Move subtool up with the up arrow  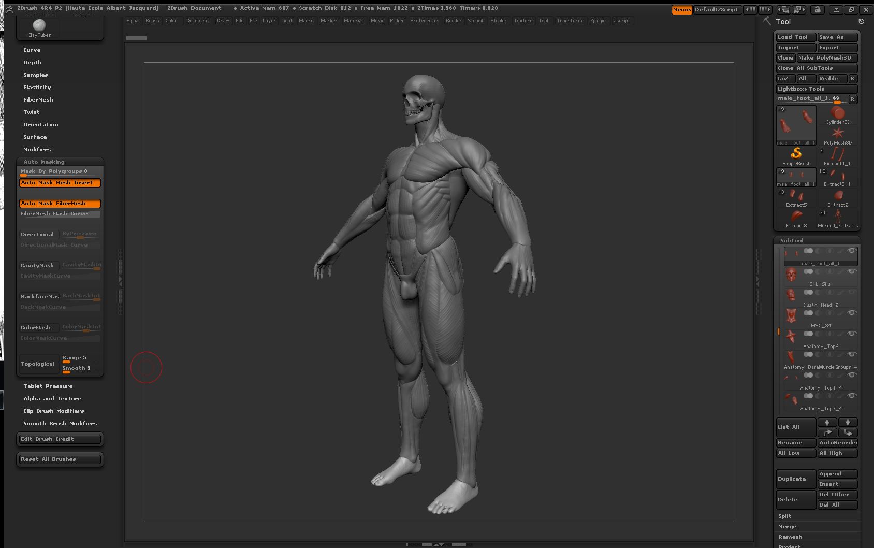[x=827, y=422]
